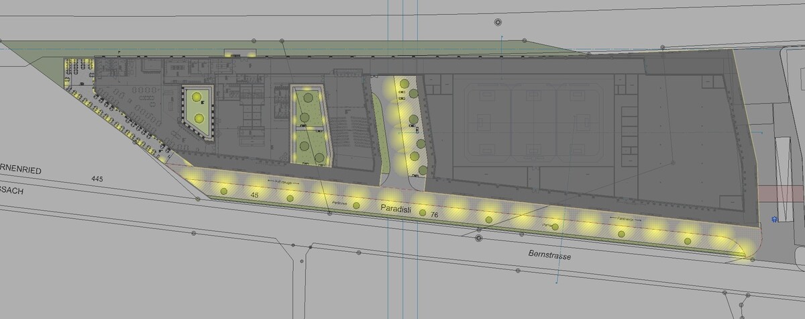Select parcel number 76

click(435, 216)
